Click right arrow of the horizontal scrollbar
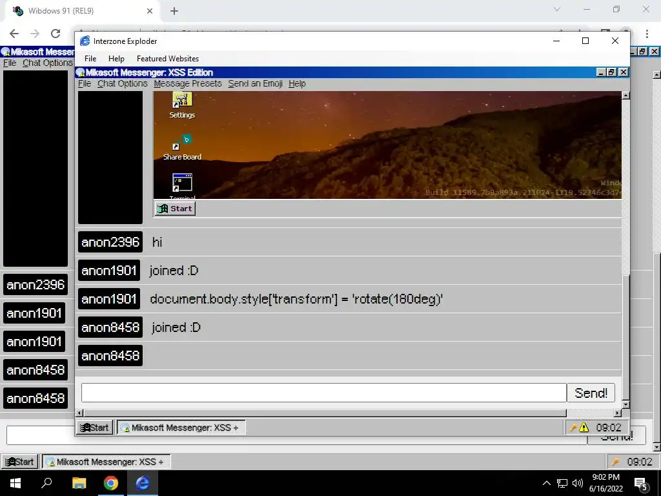Image resolution: width=661 pixels, height=496 pixels. (618, 413)
